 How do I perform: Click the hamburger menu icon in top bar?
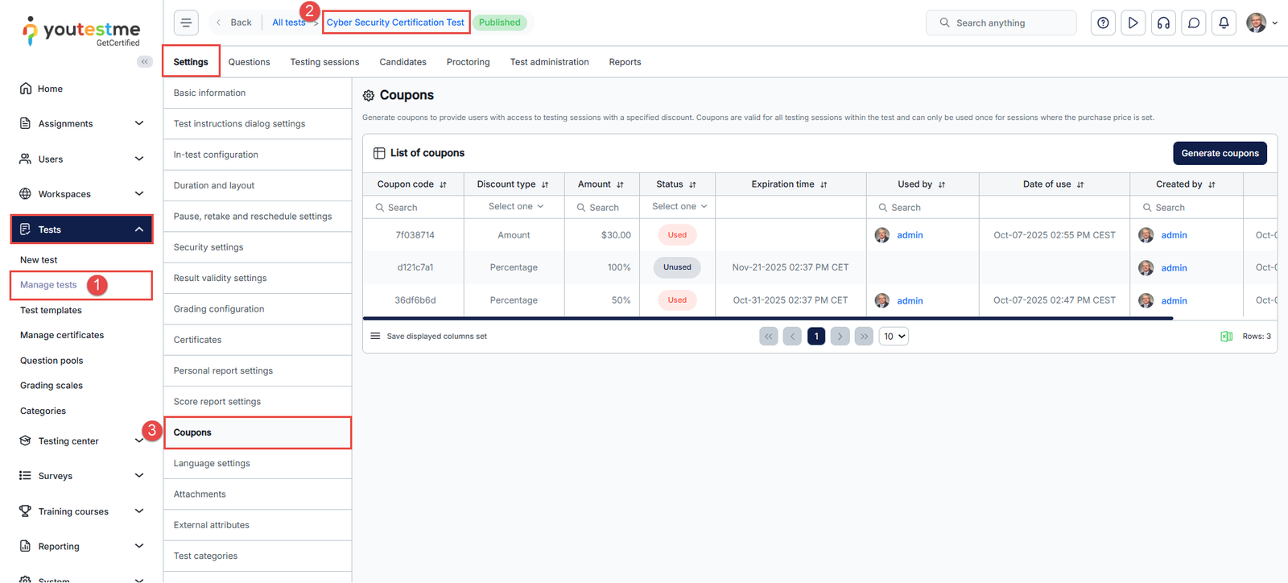[x=186, y=23]
